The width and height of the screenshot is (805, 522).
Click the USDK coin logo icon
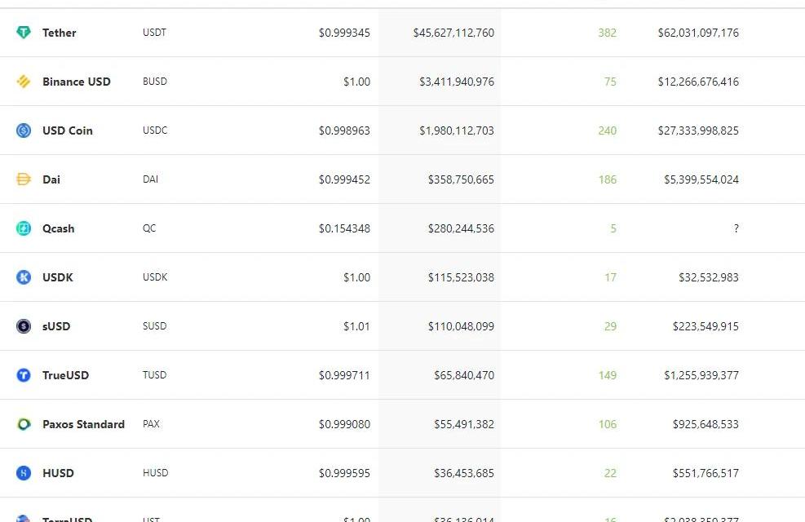[x=24, y=277]
